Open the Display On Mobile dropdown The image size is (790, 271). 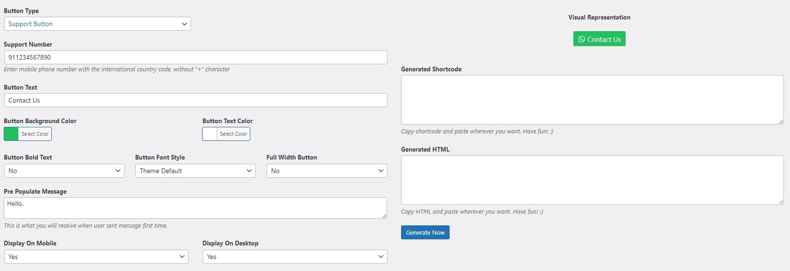96,257
